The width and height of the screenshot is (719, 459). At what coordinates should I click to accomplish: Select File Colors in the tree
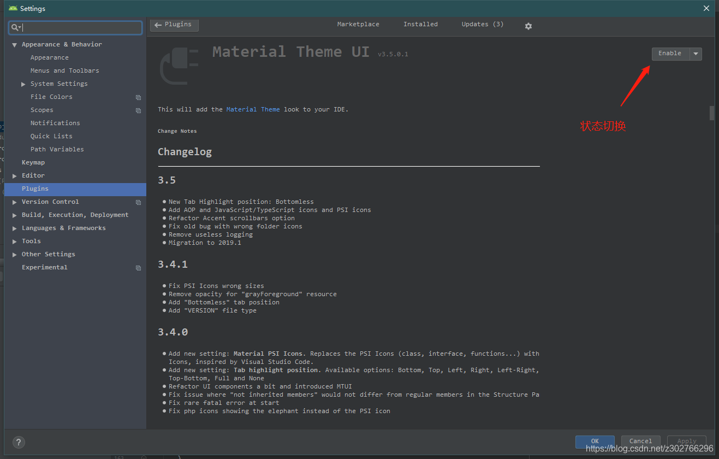coord(51,97)
